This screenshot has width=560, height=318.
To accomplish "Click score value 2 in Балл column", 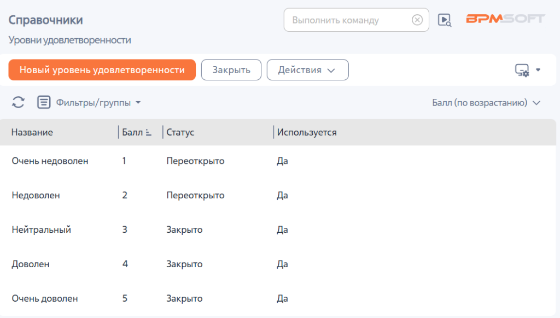I will pos(125,195).
